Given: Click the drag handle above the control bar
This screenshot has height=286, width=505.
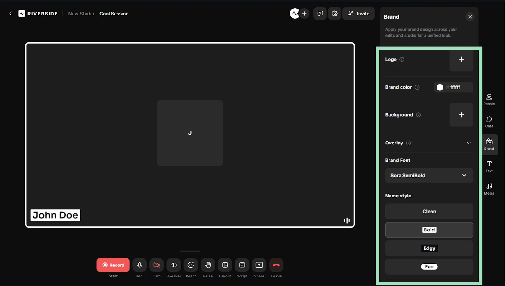Looking at the screenshot, I should pos(190,251).
